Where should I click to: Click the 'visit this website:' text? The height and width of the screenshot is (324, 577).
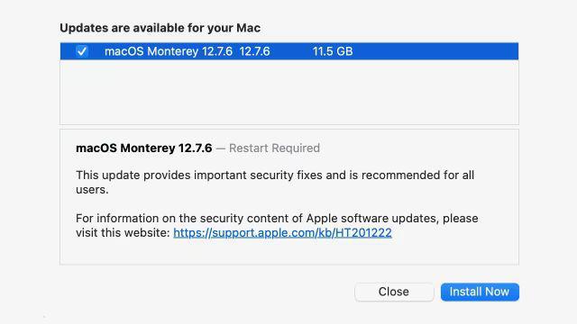pos(123,232)
